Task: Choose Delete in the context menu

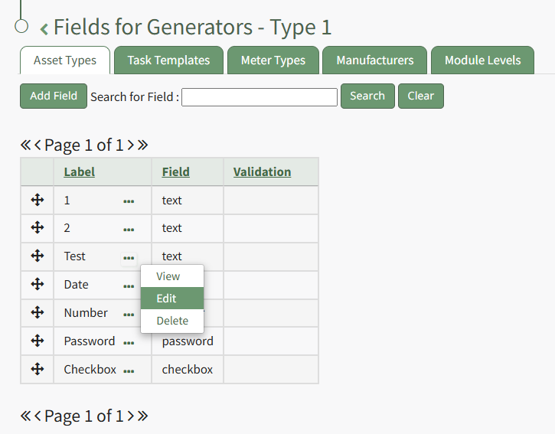Action: [171, 321]
